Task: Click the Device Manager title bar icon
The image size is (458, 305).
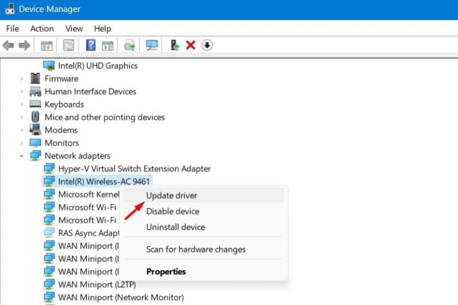Action: point(10,9)
